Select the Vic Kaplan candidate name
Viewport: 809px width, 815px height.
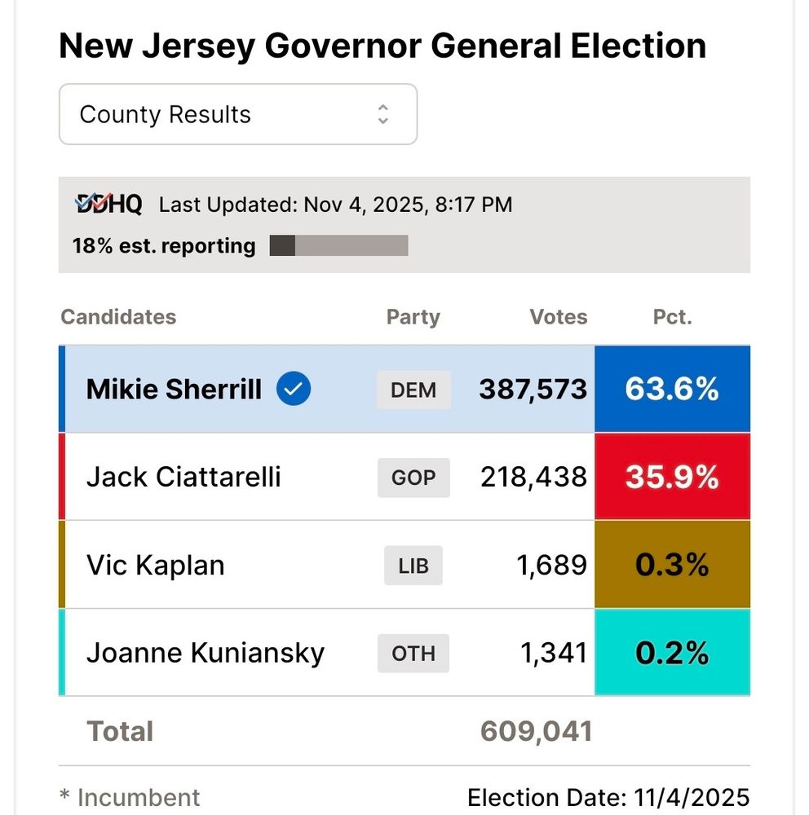tap(155, 566)
